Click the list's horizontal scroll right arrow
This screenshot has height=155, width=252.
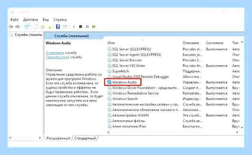pos(237,132)
